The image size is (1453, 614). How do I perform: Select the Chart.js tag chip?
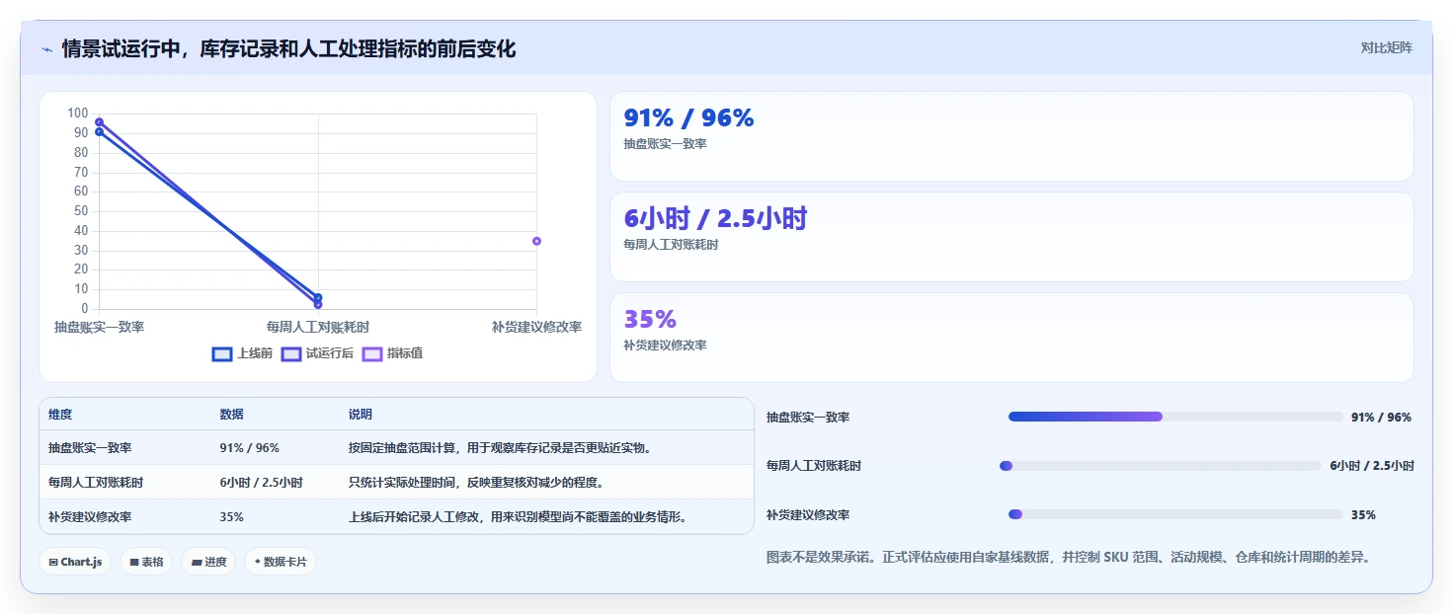tap(76, 562)
